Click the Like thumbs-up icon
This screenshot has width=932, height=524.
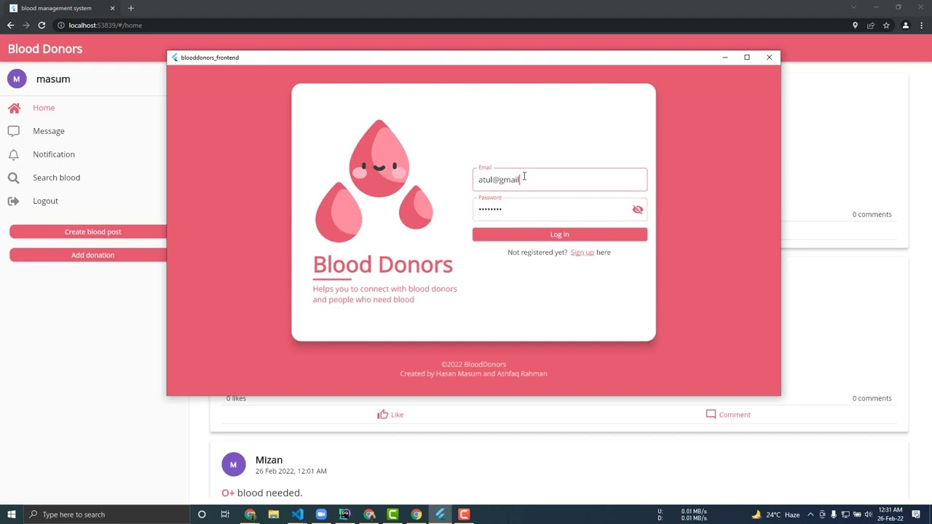pyautogui.click(x=382, y=414)
